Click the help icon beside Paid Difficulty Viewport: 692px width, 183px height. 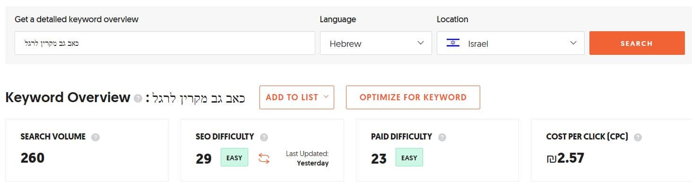click(442, 137)
